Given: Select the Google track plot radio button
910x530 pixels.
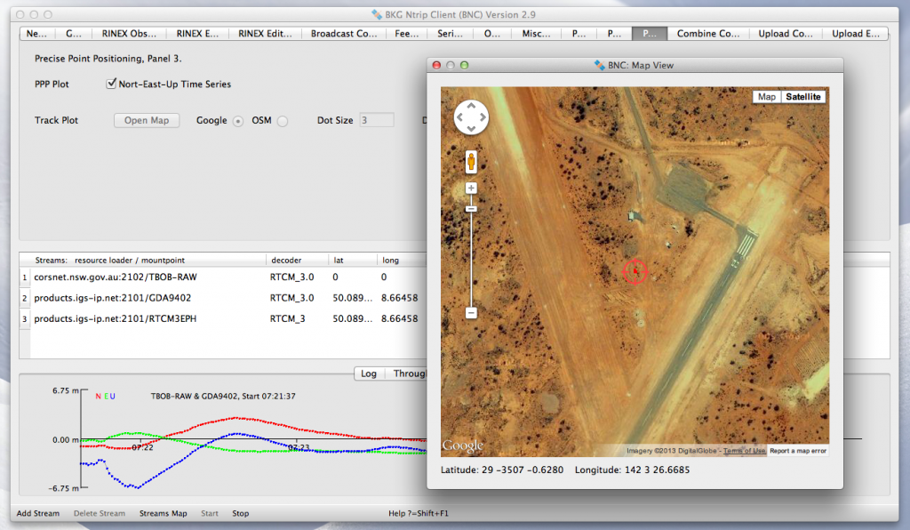Looking at the screenshot, I should tap(238, 121).
